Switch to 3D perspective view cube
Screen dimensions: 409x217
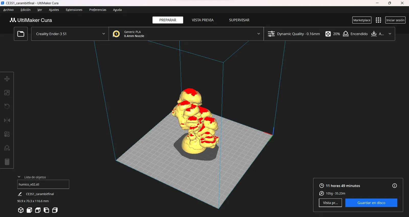[21, 210]
